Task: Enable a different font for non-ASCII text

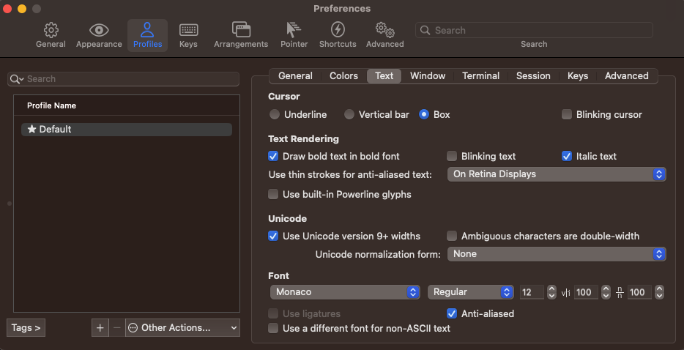Action: (273, 328)
